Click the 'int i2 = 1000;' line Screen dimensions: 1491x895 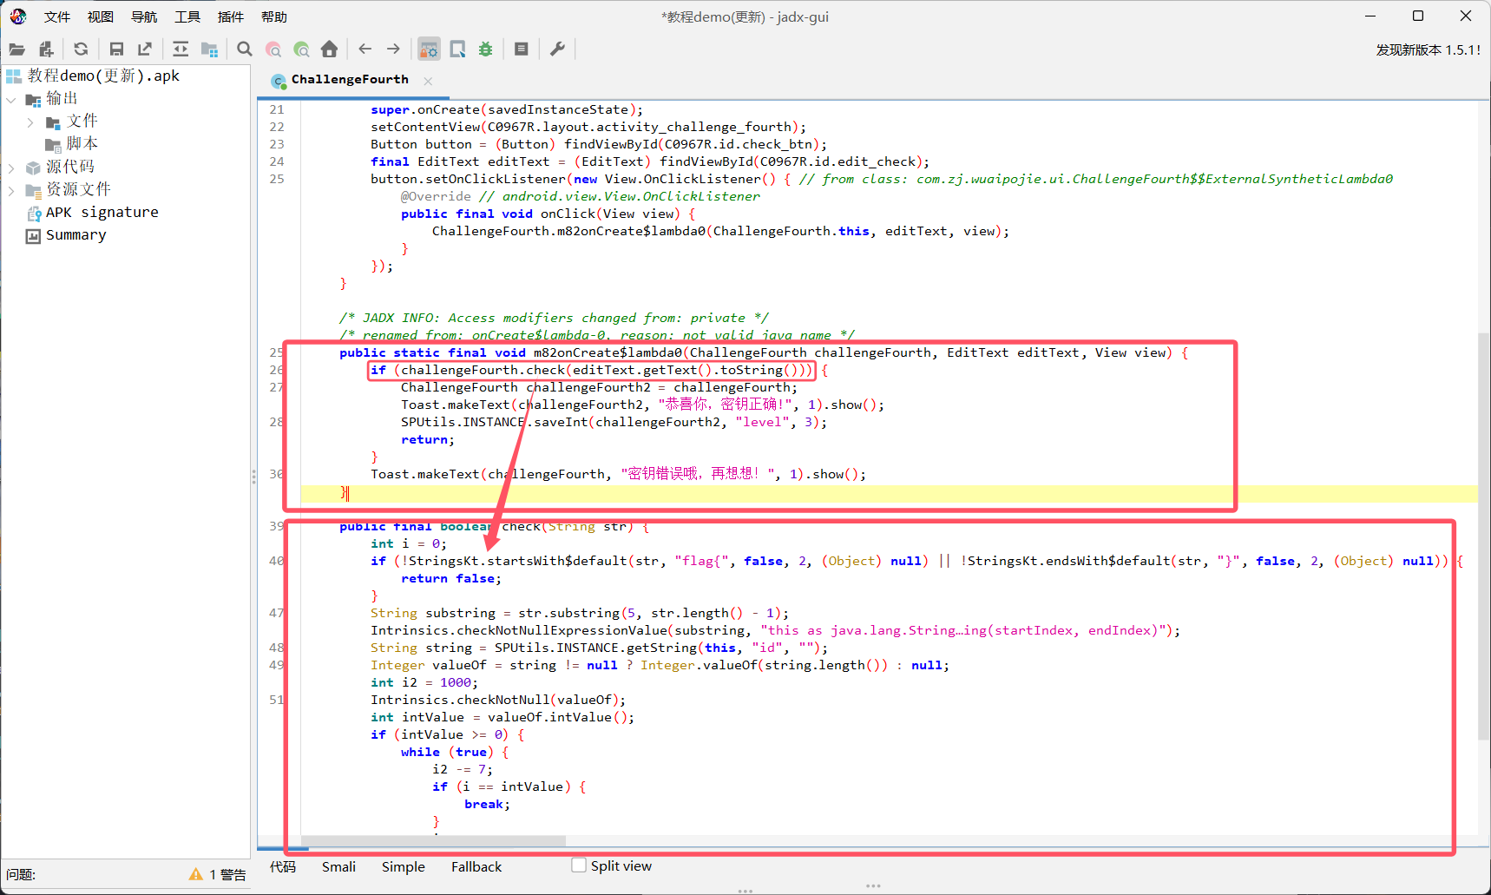pyautogui.click(x=424, y=682)
